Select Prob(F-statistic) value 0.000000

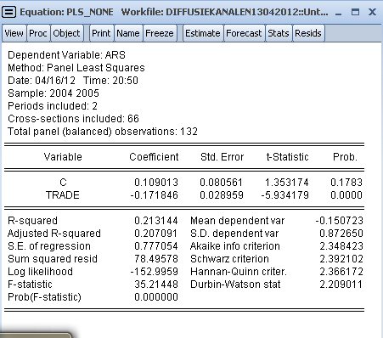(x=156, y=297)
